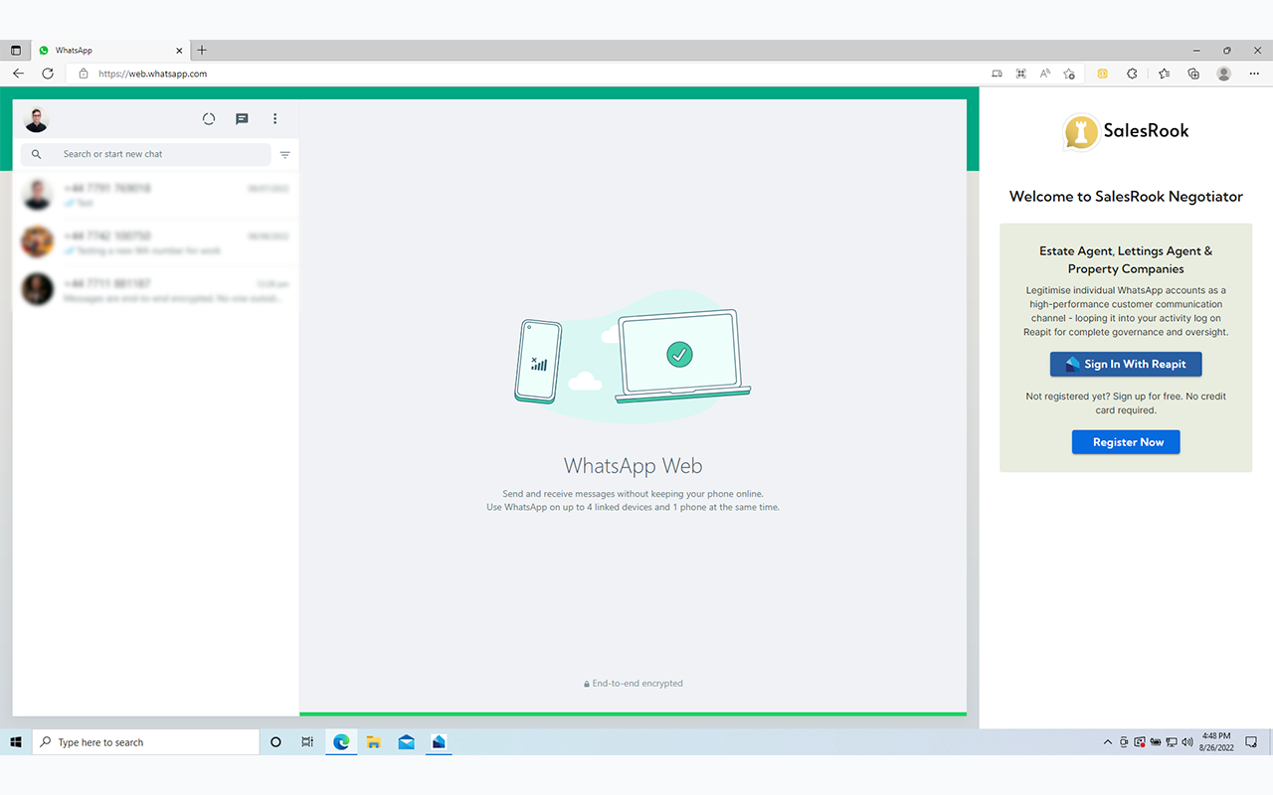The width and height of the screenshot is (1273, 795).
Task: Open File Explorer from taskbar
Action: (374, 742)
